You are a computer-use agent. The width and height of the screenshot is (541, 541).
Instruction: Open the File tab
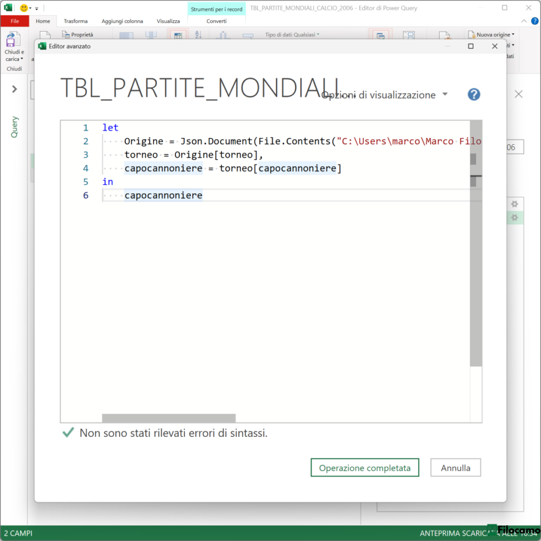coord(14,21)
